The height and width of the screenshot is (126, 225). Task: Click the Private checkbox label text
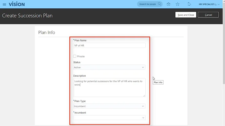(x=81, y=56)
